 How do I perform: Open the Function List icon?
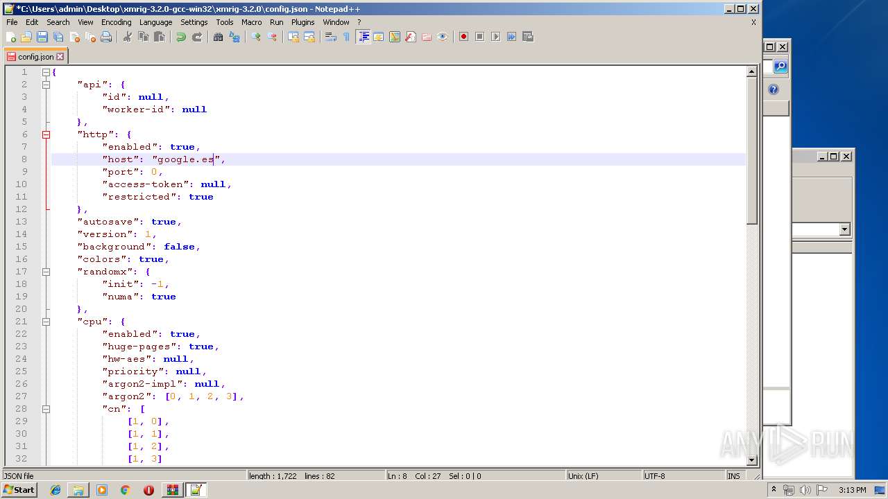coord(411,37)
